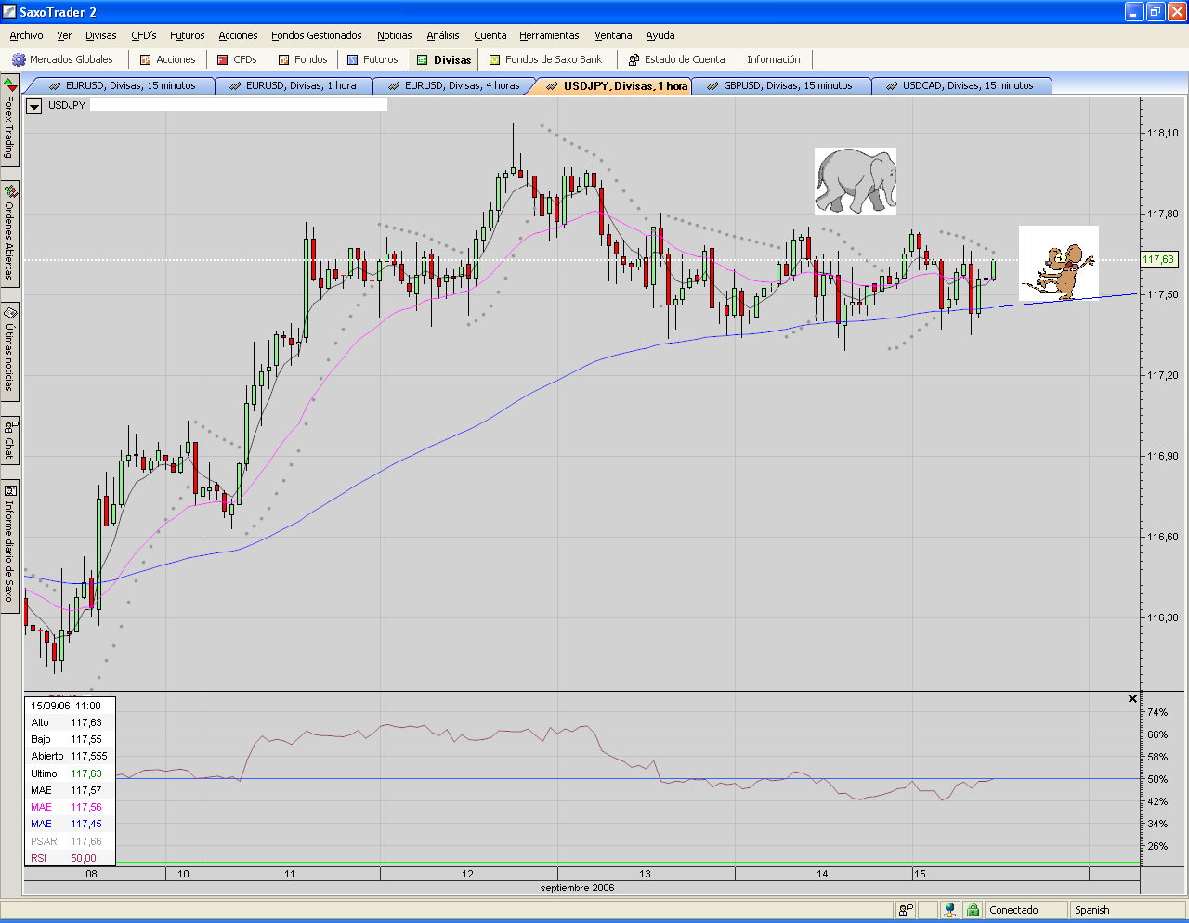Open the Ordenes Abiertas side panel
Image resolution: width=1189 pixels, height=923 pixels.
9,233
